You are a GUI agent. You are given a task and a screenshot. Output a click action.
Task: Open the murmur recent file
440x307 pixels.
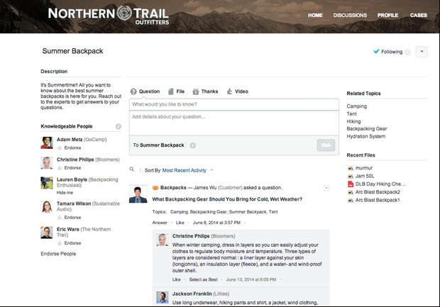tap(364, 168)
